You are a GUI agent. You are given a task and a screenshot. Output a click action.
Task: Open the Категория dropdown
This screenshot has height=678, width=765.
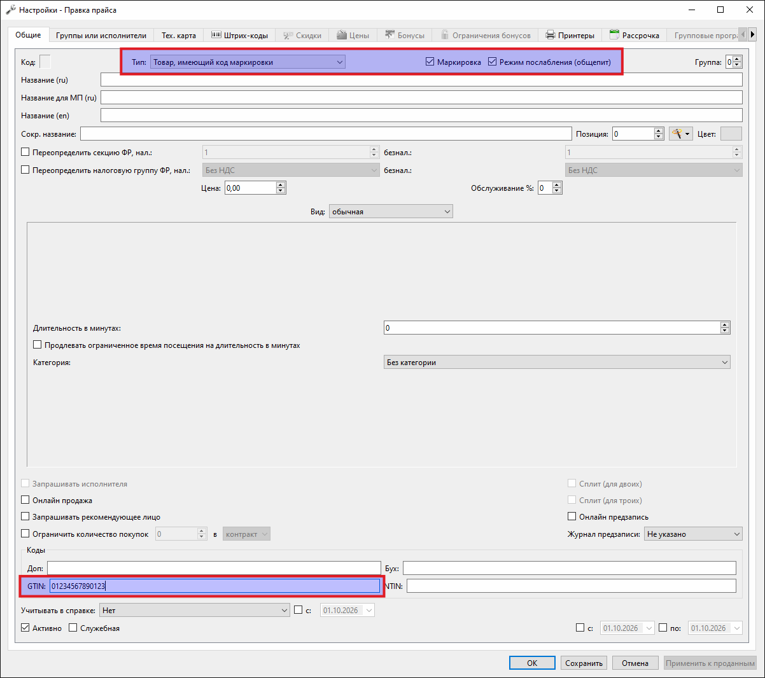(x=557, y=363)
